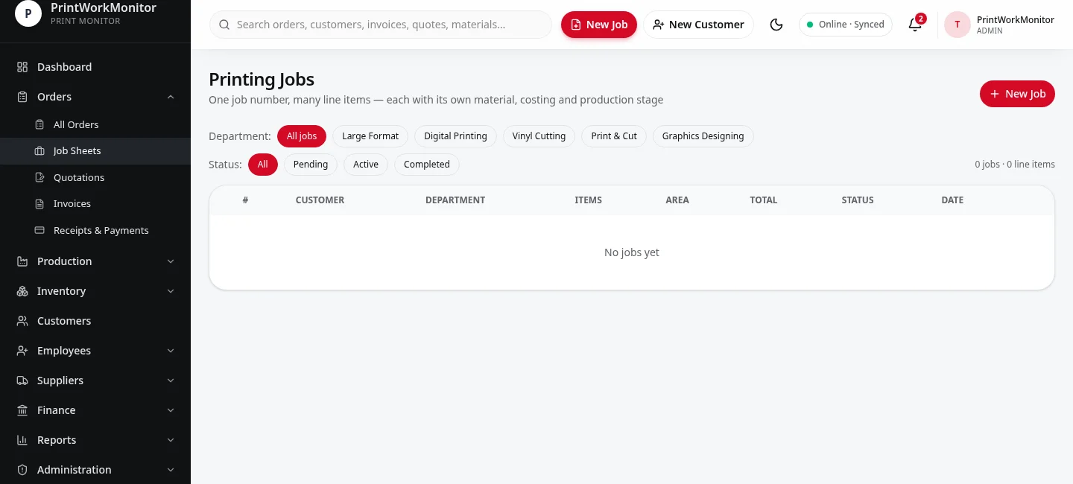Click the All Orders list icon

39,124
